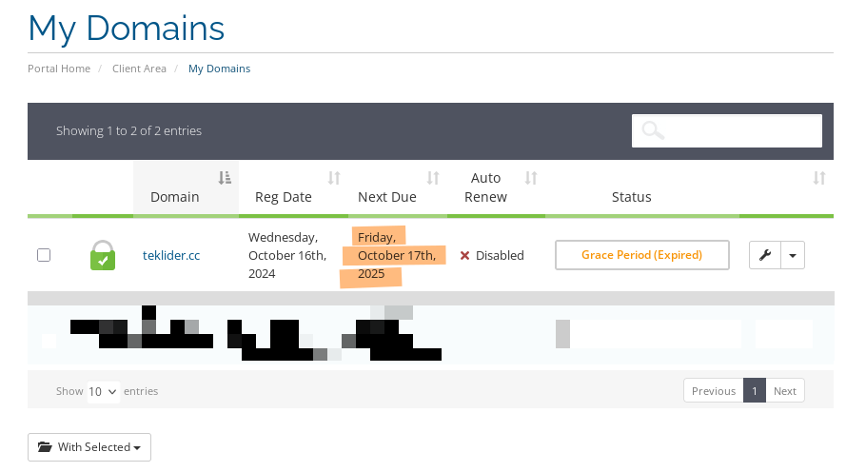
Task: Click the Domain column sort icon
Action: [225, 178]
